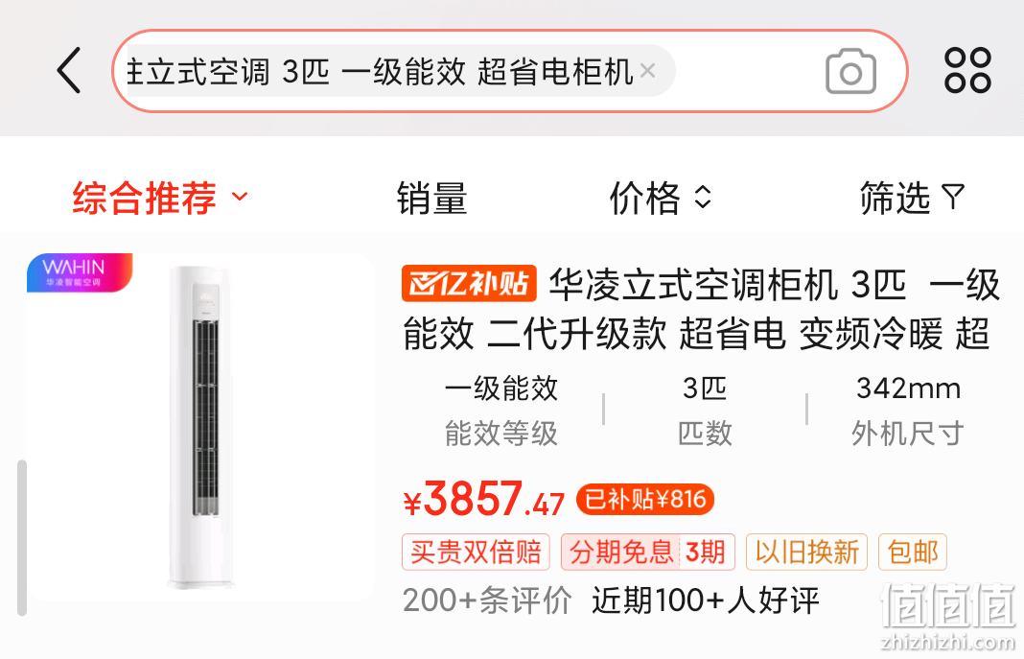Open the air conditioner product thumbnail
This screenshot has width=1024, height=659.
click(x=199, y=427)
